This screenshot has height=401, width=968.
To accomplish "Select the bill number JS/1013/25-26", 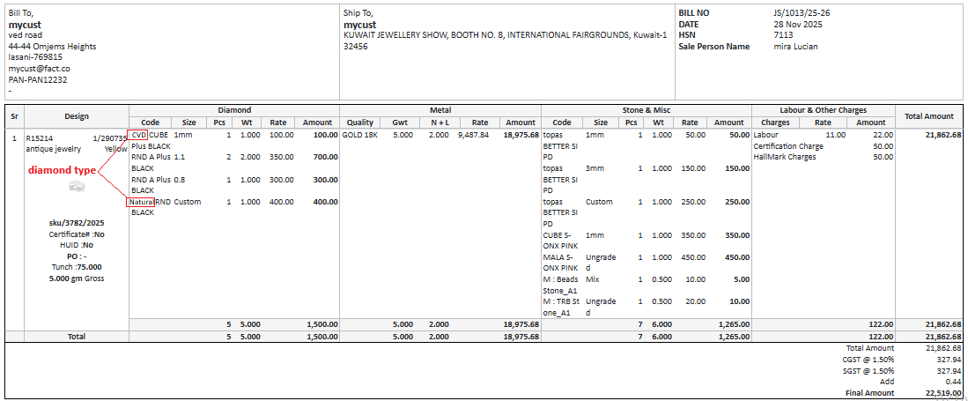I will click(x=801, y=13).
